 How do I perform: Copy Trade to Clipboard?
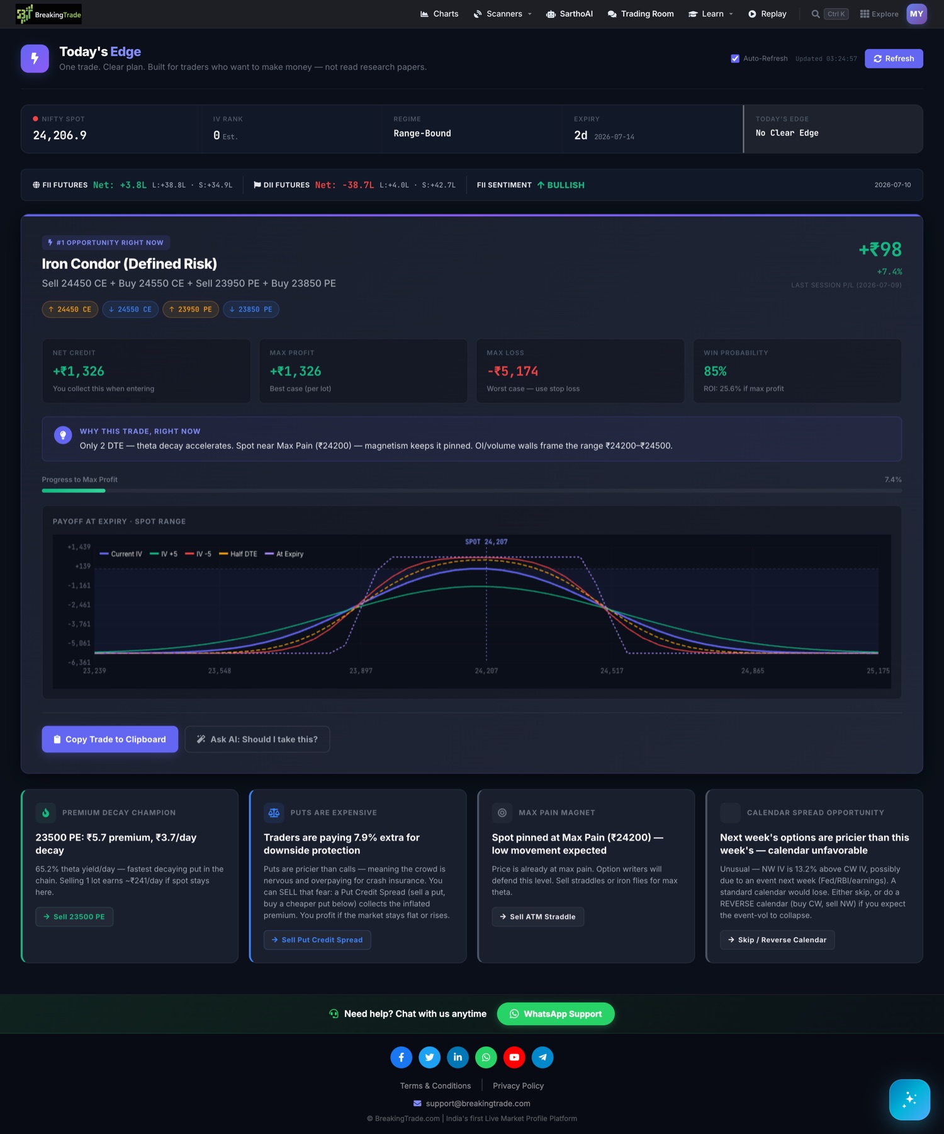110,739
